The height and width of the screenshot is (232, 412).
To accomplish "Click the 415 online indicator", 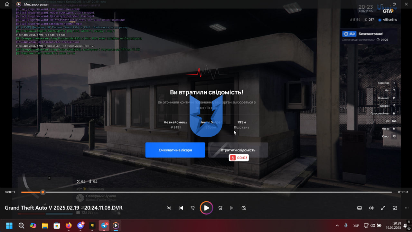I will [388, 20].
